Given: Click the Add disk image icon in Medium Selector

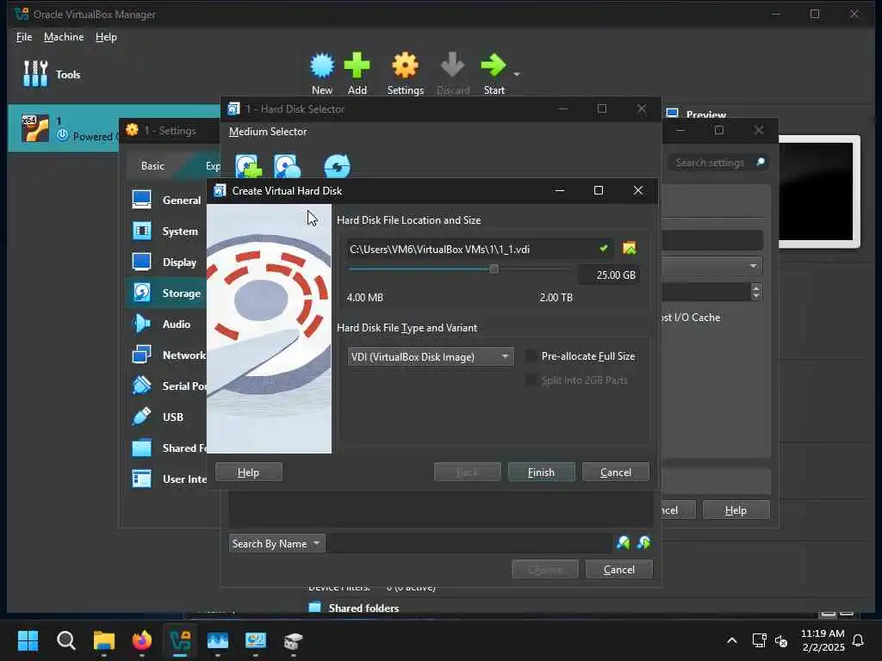Looking at the screenshot, I should pos(248,166).
